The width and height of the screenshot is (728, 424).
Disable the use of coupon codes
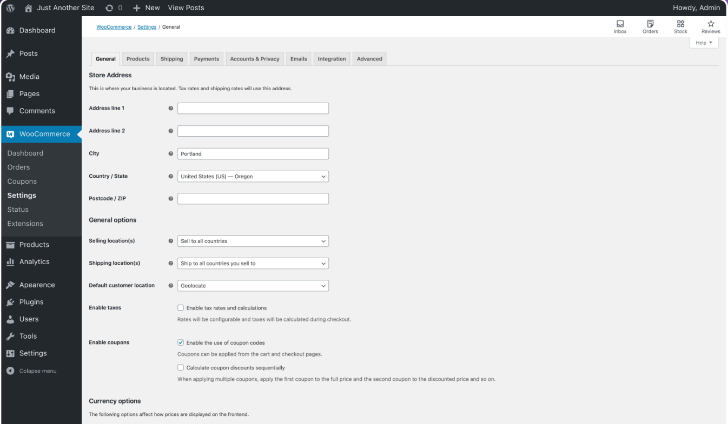point(181,342)
